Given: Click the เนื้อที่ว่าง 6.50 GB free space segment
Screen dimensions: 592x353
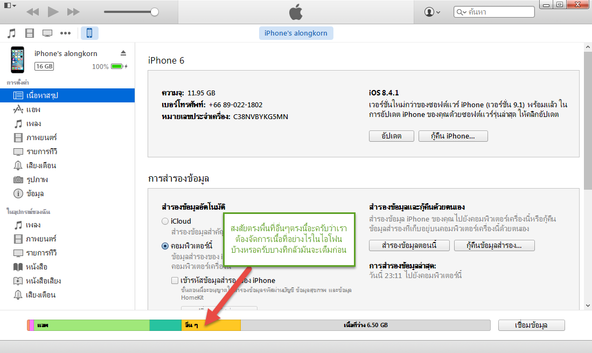Looking at the screenshot, I should click(365, 325).
